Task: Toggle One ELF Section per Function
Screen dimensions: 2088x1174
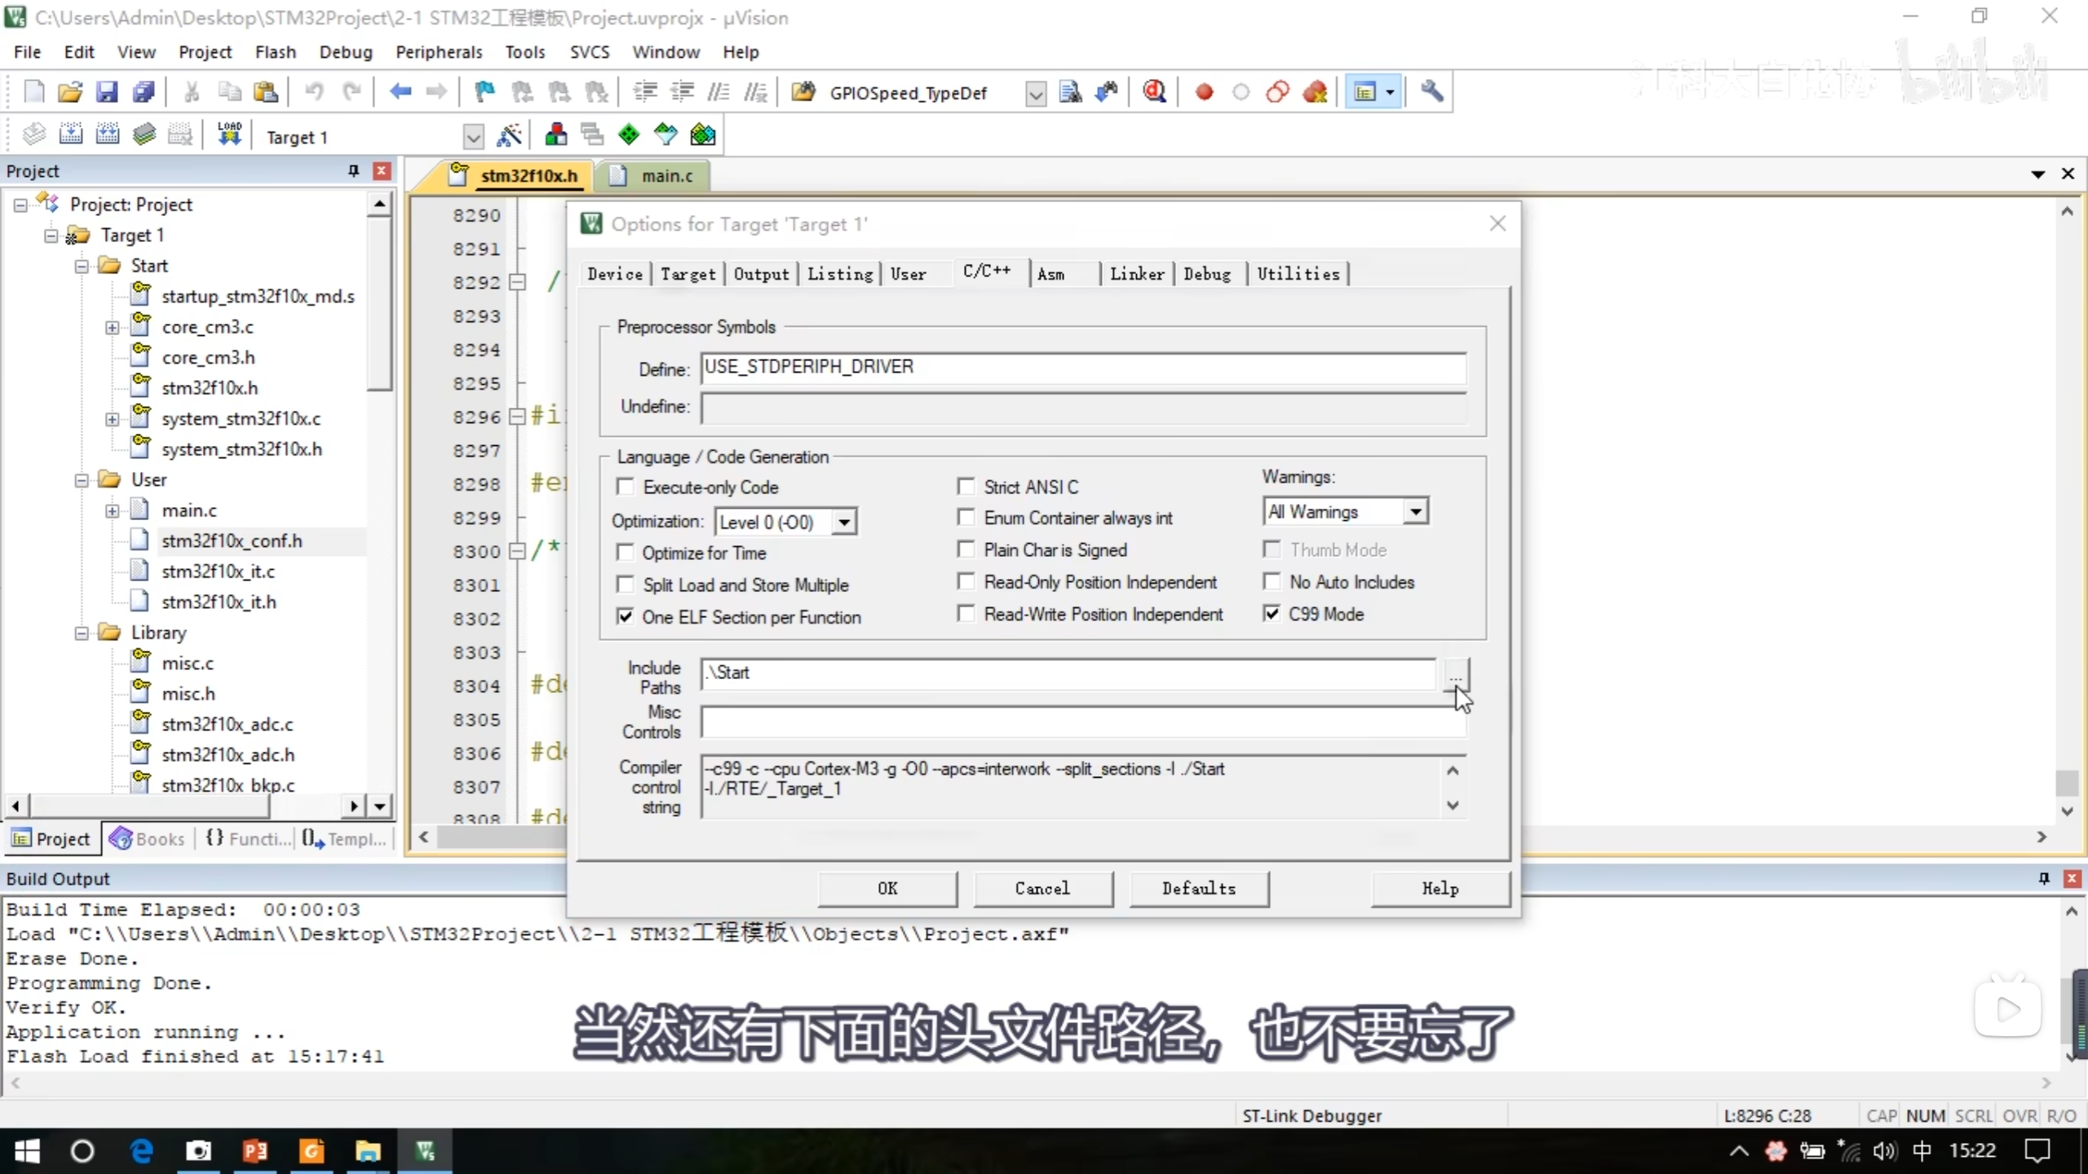Action: click(x=626, y=617)
